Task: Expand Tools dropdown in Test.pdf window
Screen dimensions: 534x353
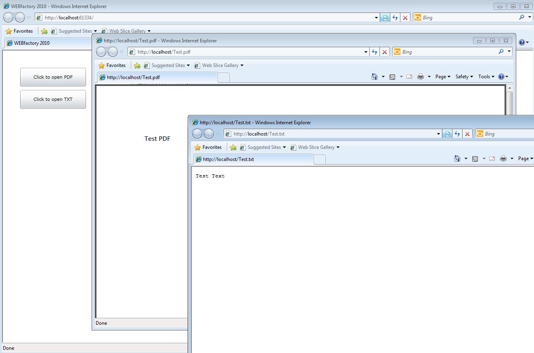Action: 486,77
